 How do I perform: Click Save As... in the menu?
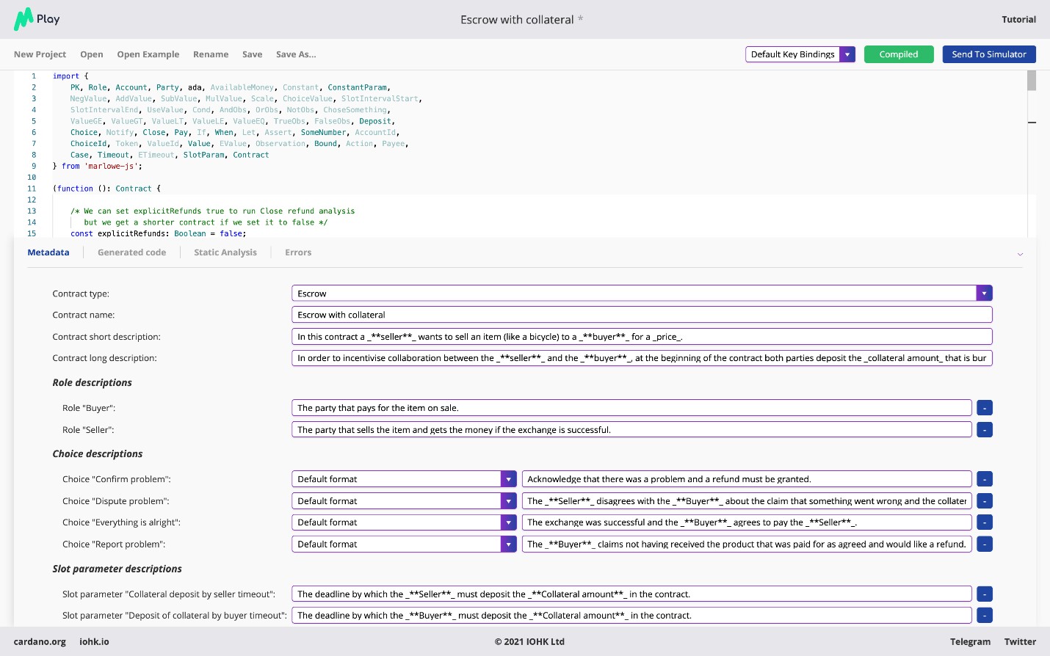(x=296, y=54)
